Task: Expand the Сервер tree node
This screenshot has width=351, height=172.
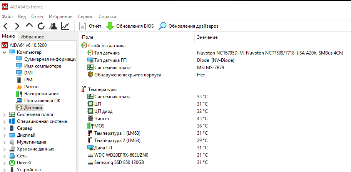Action: tap(5, 129)
